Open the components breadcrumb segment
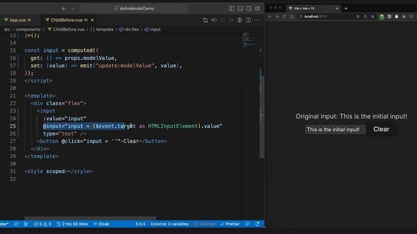Viewport: 417px width, 234px height. point(28,29)
